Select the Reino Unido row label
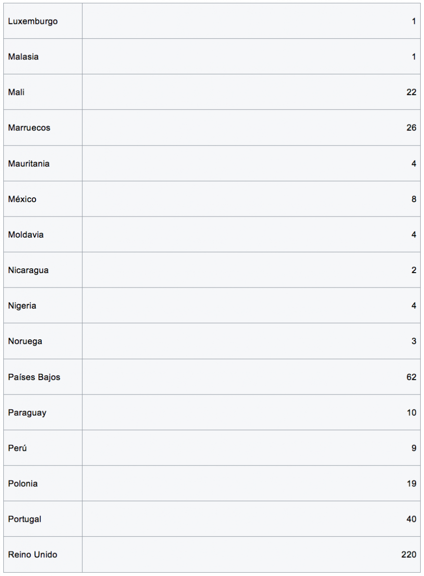 pos(32,554)
